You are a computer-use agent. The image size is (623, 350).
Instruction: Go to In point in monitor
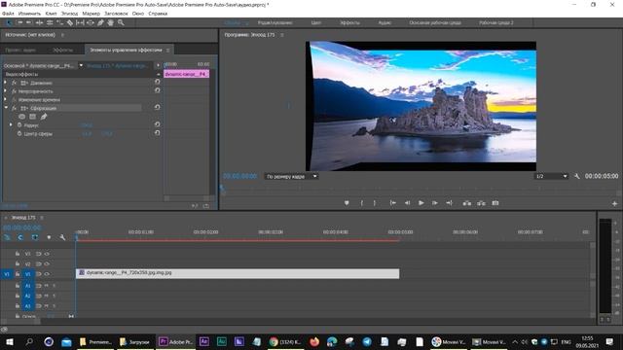[x=393, y=203]
